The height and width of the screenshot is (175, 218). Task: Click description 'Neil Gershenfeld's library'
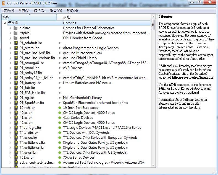[82, 98]
